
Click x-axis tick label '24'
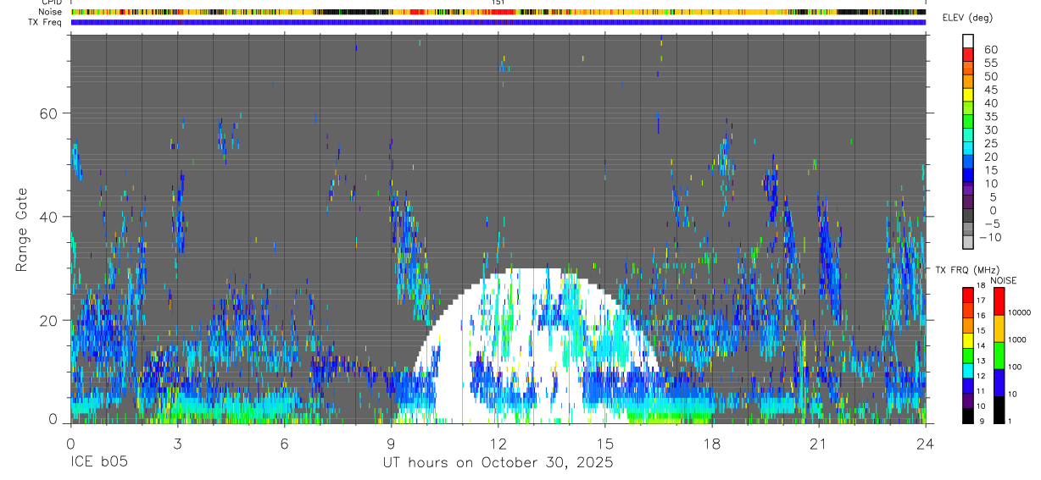coord(926,443)
